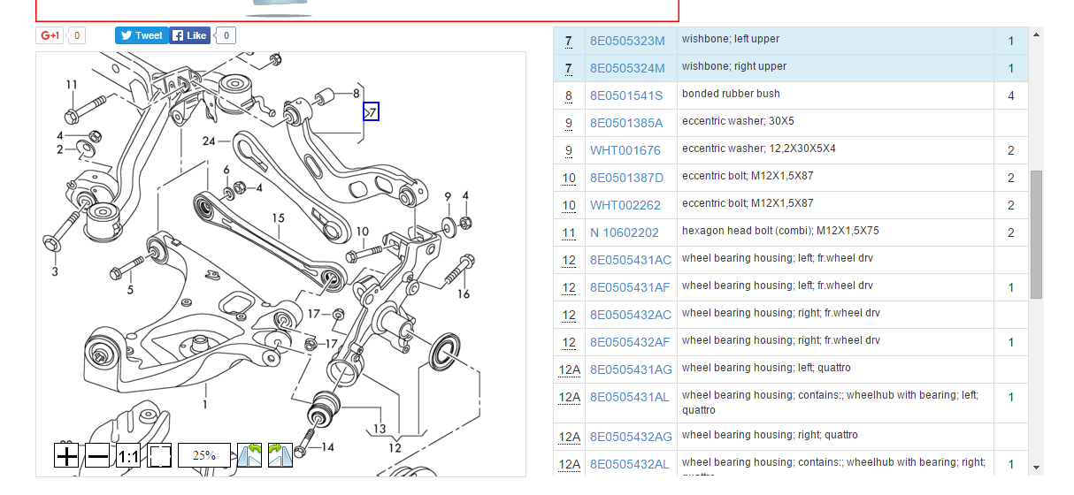1074x495 pixels.
Task: Click the Google +1 button
Action: [50, 35]
